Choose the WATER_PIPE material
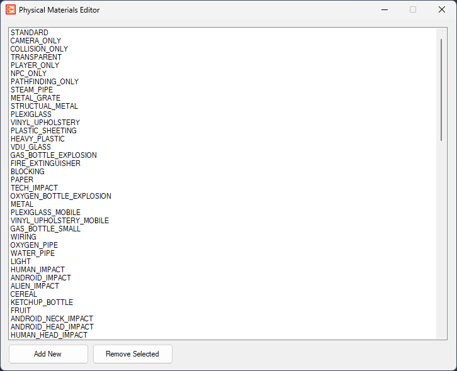 coord(33,253)
